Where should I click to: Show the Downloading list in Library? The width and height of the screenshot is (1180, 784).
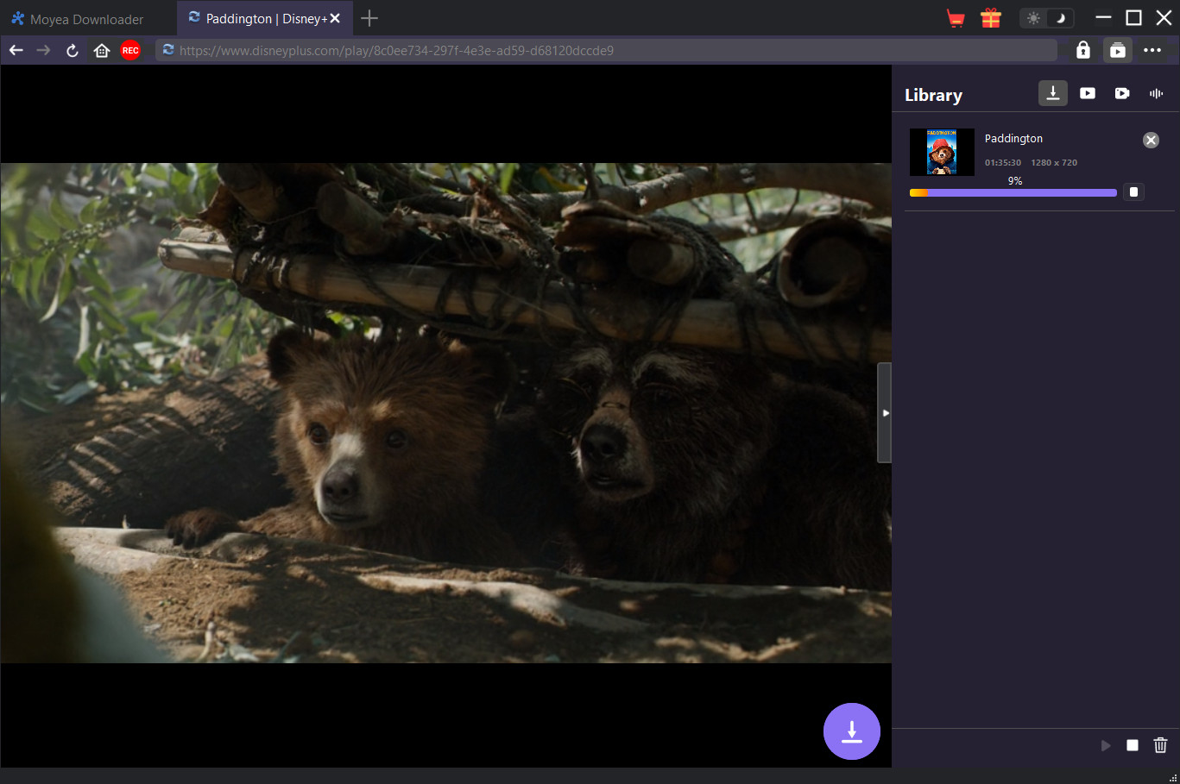pos(1053,93)
